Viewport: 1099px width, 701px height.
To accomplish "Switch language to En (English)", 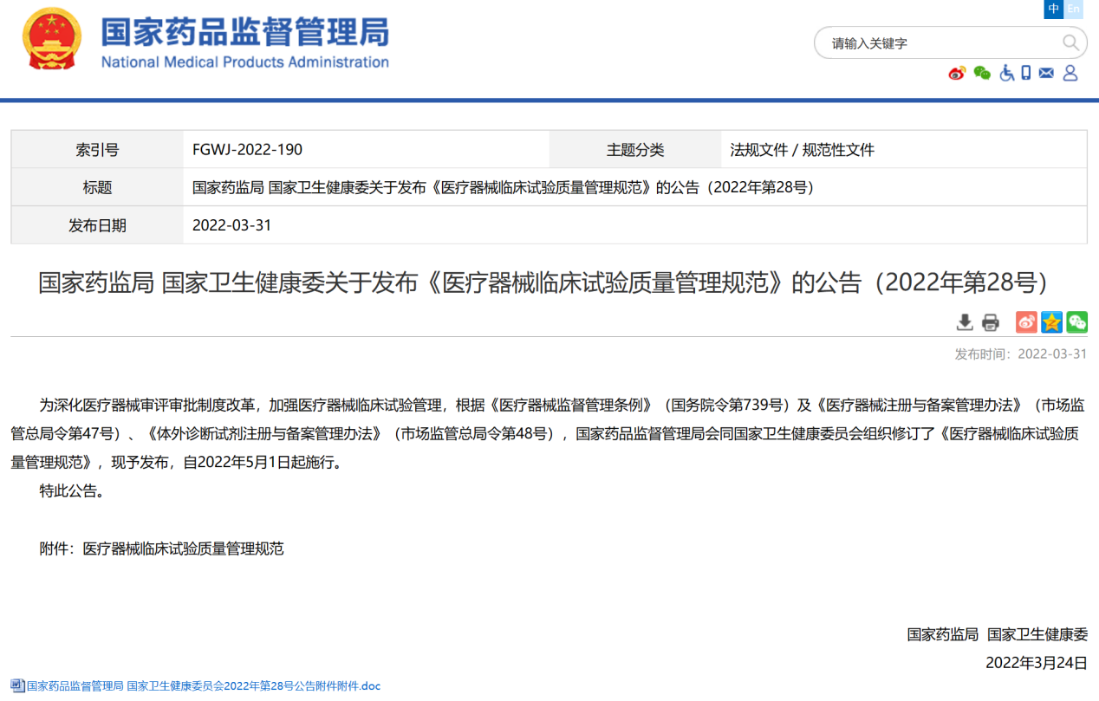I will [1074, 9].
